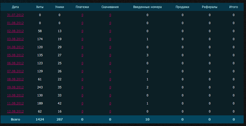246x126 pixels.
Task: Click Скачивания link in 09.08.2012 row
Action: [x=110, y=87]
